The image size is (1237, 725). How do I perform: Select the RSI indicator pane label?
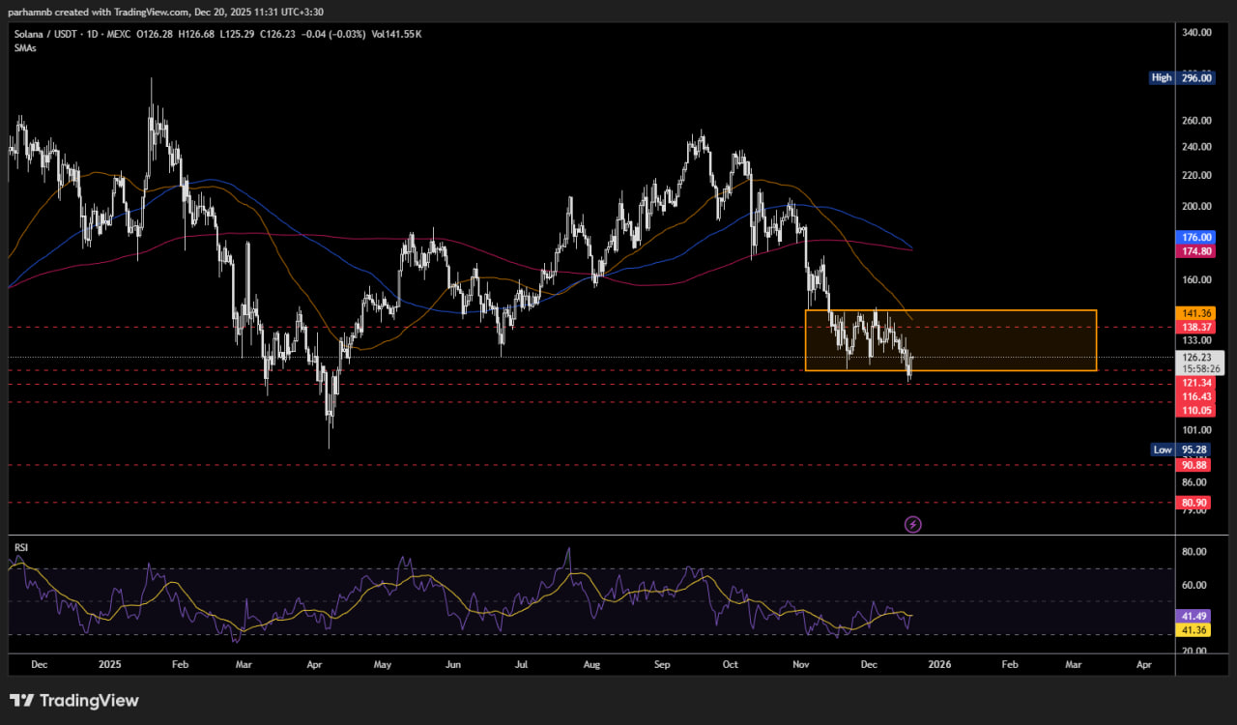[x=20, y=547]
